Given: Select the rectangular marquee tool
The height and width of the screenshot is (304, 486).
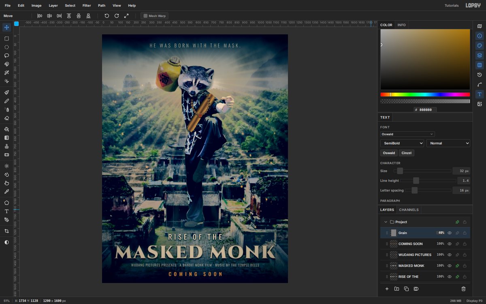Looking at the screenshot, I should pos(6,39).
